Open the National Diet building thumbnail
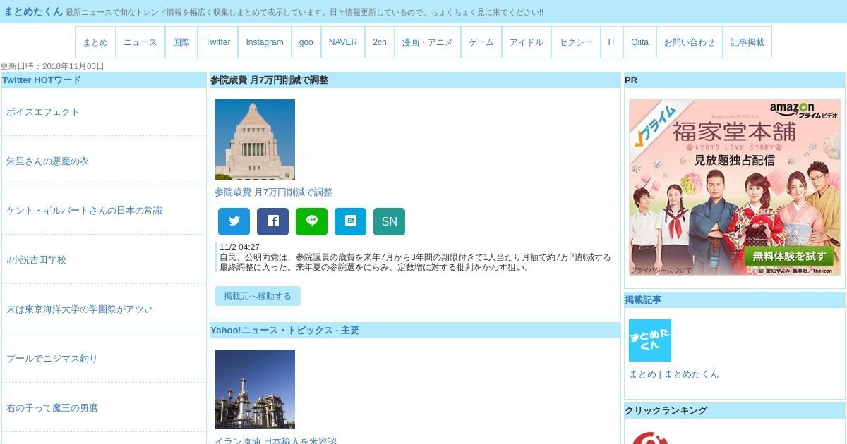Image resolution: width=847 pixels, height=444 pixels. click(x=255, y=140)
